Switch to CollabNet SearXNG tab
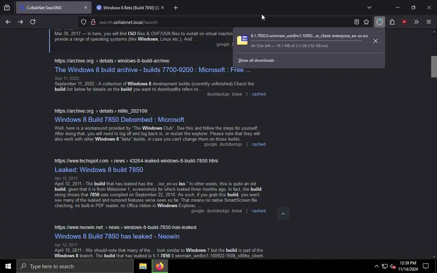Screen dimensions: 437x273 [54, 8]
